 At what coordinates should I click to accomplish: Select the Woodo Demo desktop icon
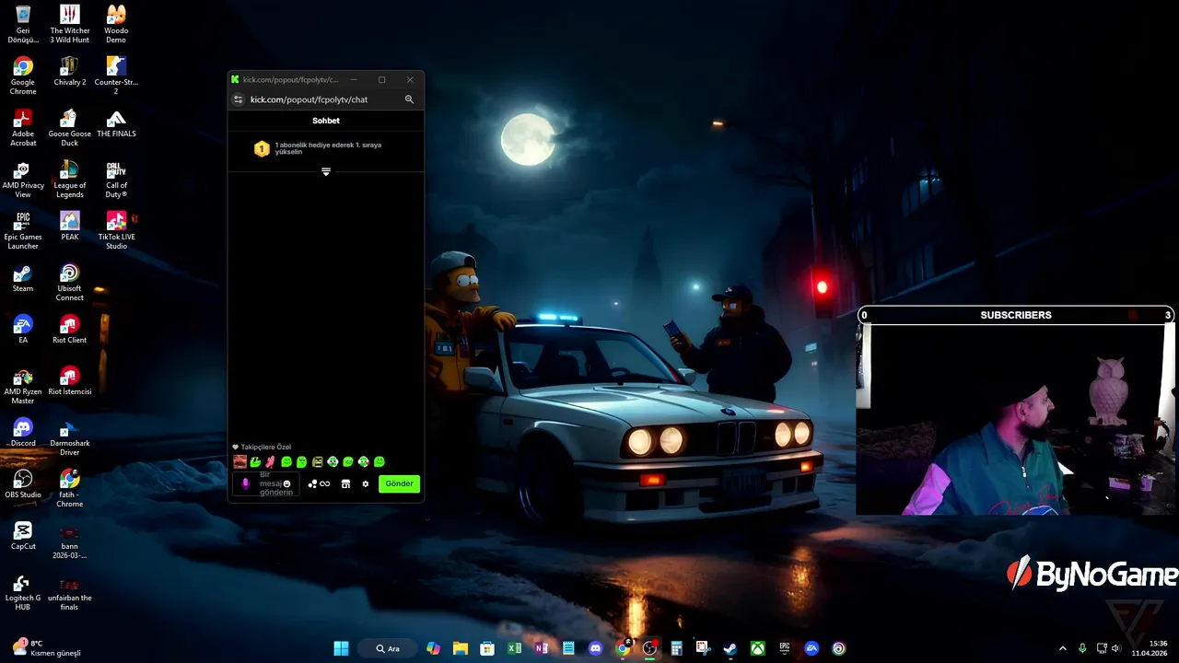[x=116, y=25]
